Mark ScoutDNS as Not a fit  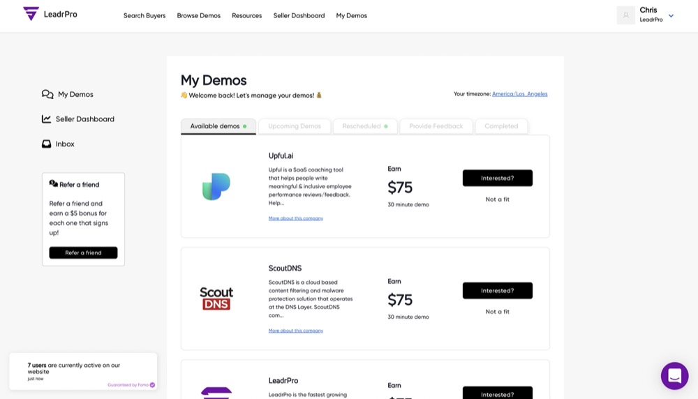coord(497,312)
